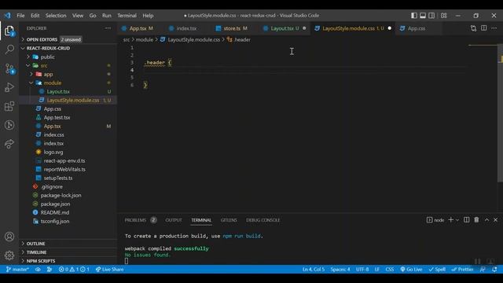Open the Extensions view
This screenshot has width=503, height=283.
coord(9,106)
